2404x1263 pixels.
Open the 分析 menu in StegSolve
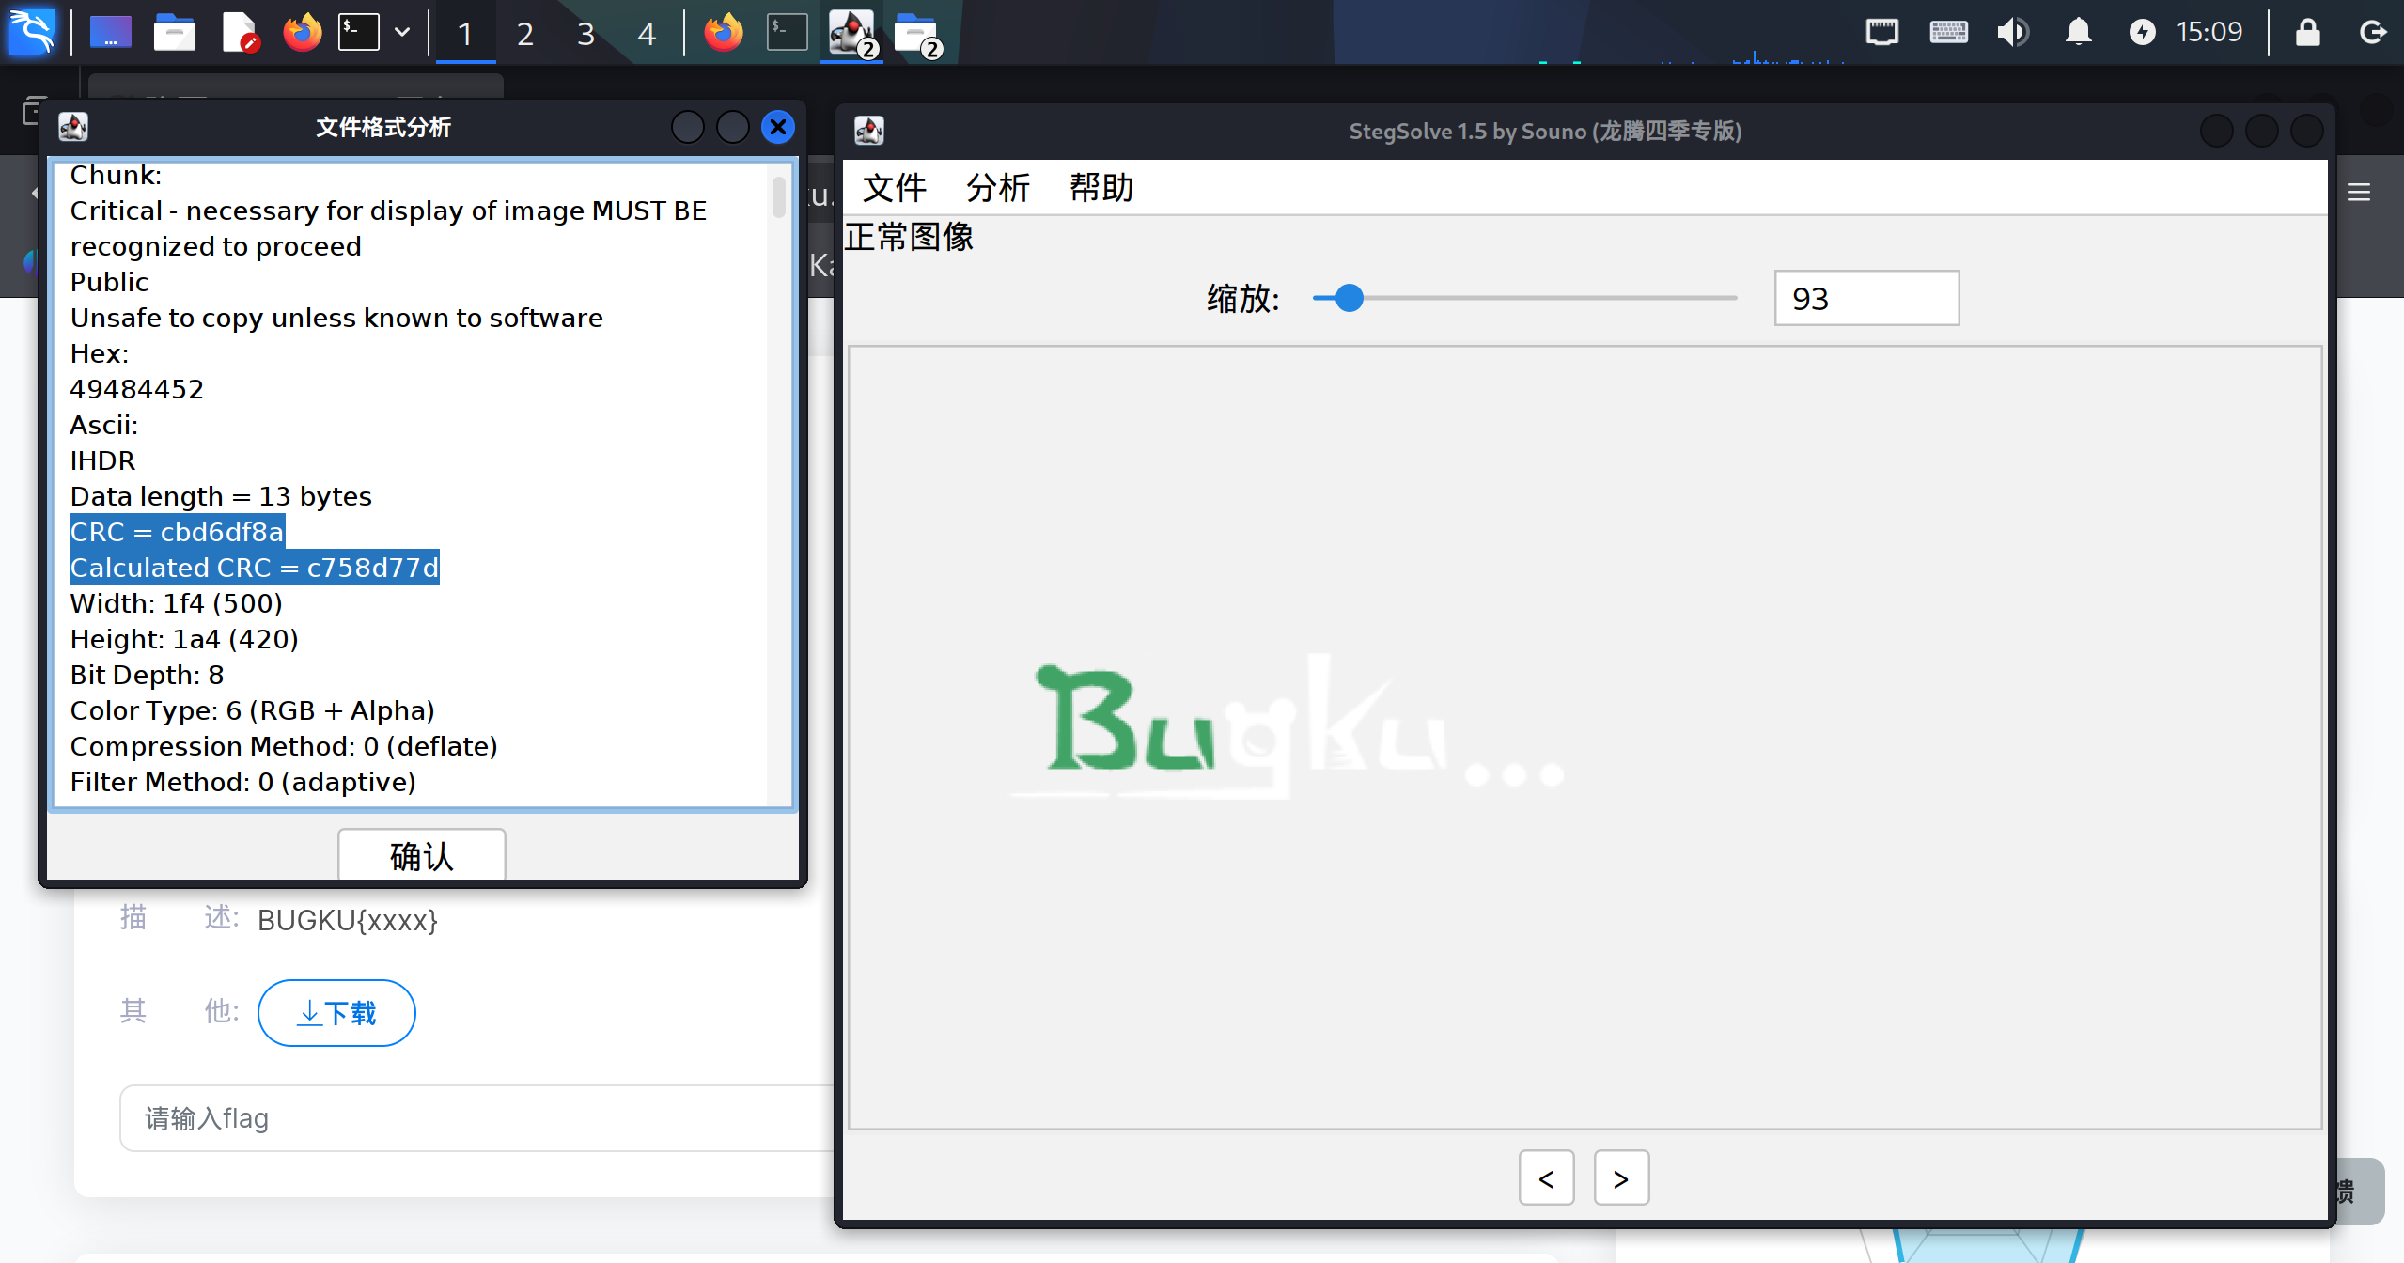coord(997,187)
